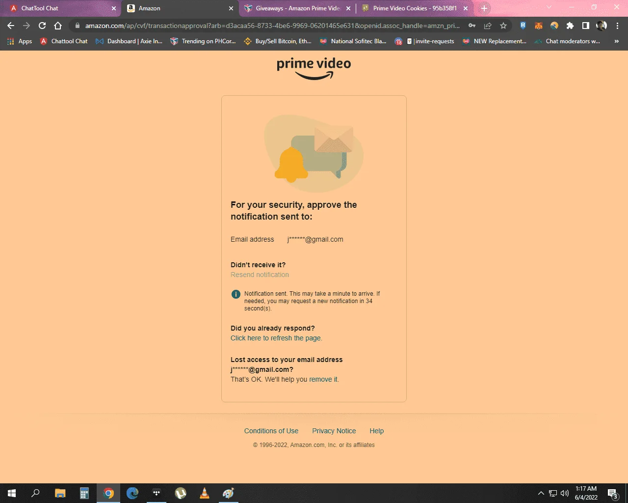Open Trending on PHCorner bookmark
Screen dimensions: 628x503
click(x=203, y=41)
